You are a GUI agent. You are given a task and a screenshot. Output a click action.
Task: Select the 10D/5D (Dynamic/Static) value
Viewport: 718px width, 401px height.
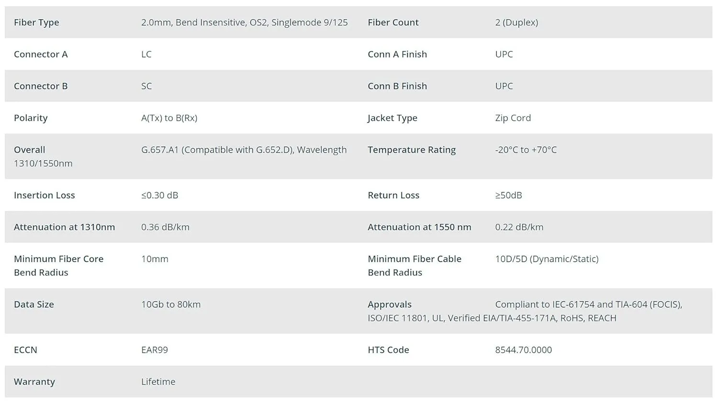point(547,259)
